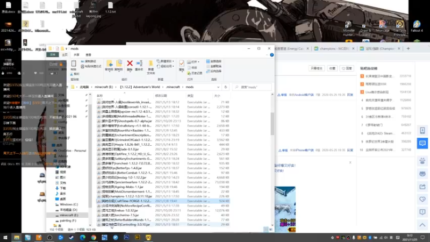Select minecraft (E:) in the navigation pane
This screenshot has width=430, height=242.
point(69,215)
